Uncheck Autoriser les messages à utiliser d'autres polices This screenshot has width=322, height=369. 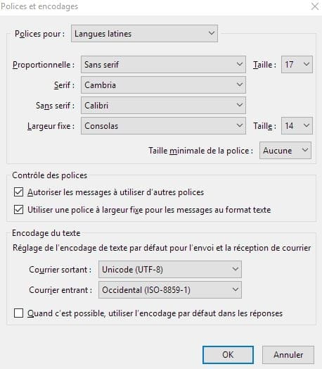pos(18,192)
